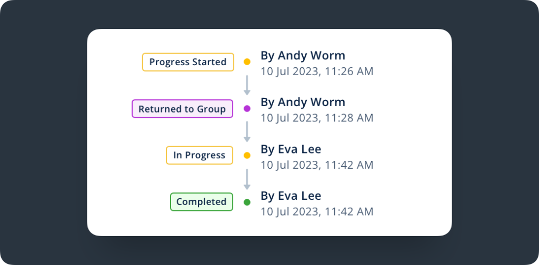Open By Andy Worm next to Returned to Group

pyautogui.click(x=303, y=102)
